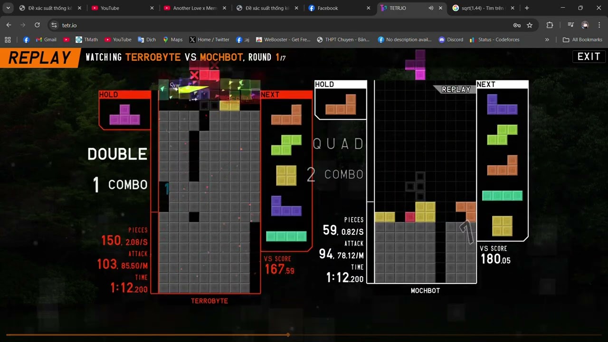Click TERROBYTE's held purple T piece
The height and width of the screenshot is (342, 608).
pos(125,114)
